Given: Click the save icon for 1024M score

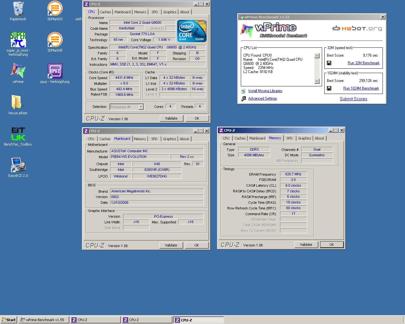Looking at the screenshot, I should 329,88.
